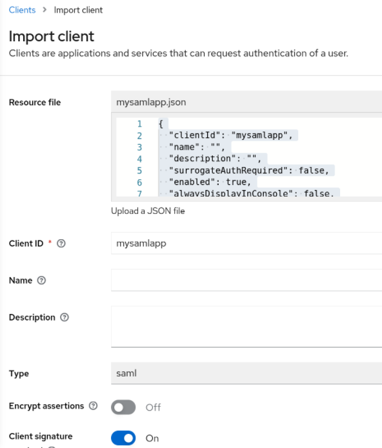
Task: Click line number 5 in the editor gutter
Action: click(139, 171)
